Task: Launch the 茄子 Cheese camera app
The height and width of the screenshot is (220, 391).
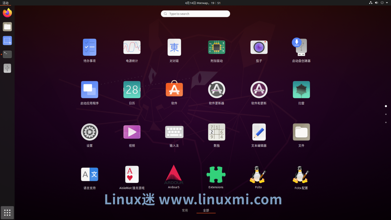Action: pyautogui.click(x=259, y=47)
